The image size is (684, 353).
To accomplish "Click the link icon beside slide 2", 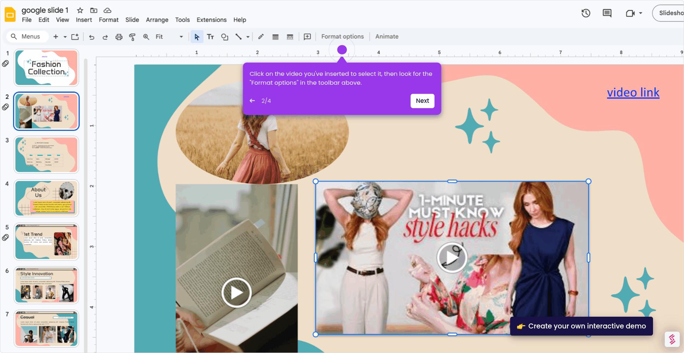I will click(5, 107).
